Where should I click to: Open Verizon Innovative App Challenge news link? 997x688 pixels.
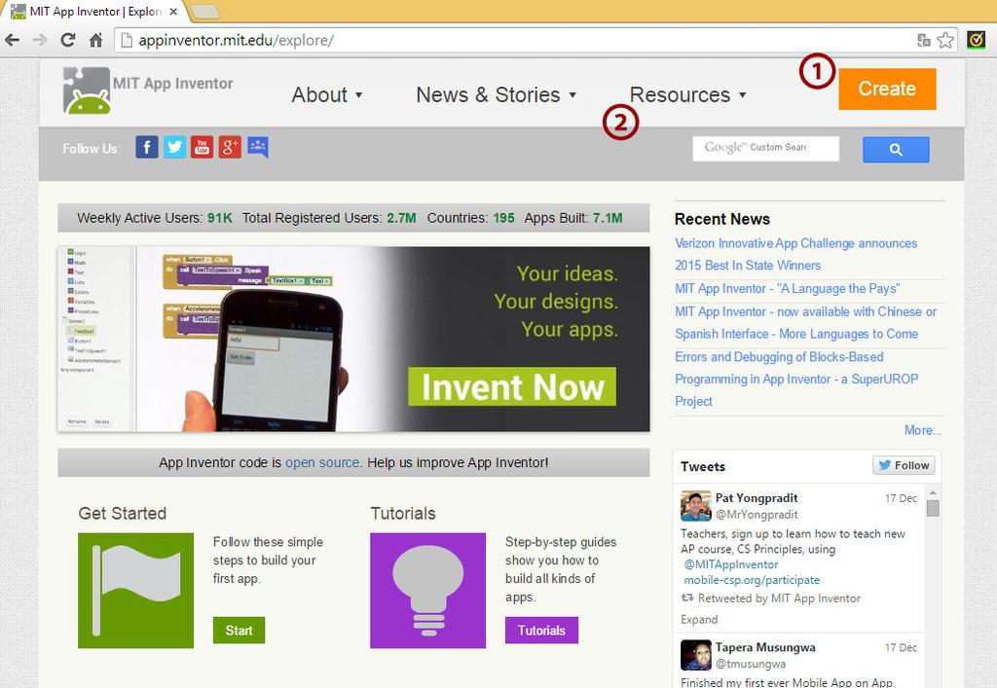point(796,254)
